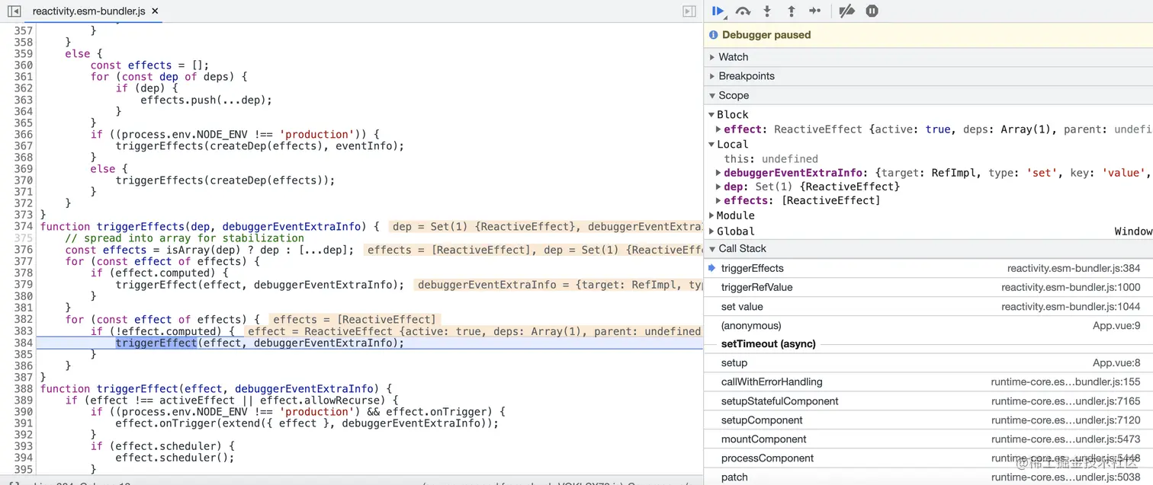Toggle pause on exceptions

pyautogui.click(x=872, y=11)
